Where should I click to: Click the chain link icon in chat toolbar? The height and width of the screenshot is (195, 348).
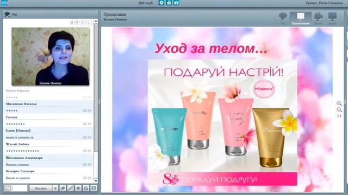pos(71,188)
